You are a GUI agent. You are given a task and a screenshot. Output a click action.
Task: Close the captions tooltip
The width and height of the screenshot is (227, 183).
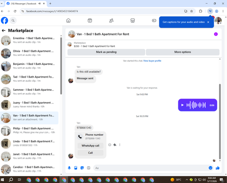click(x=208, y=22)
